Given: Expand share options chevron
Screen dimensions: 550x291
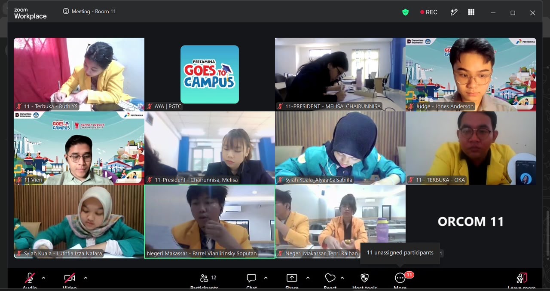Looking at the screenshot, I should click(308, 278).
